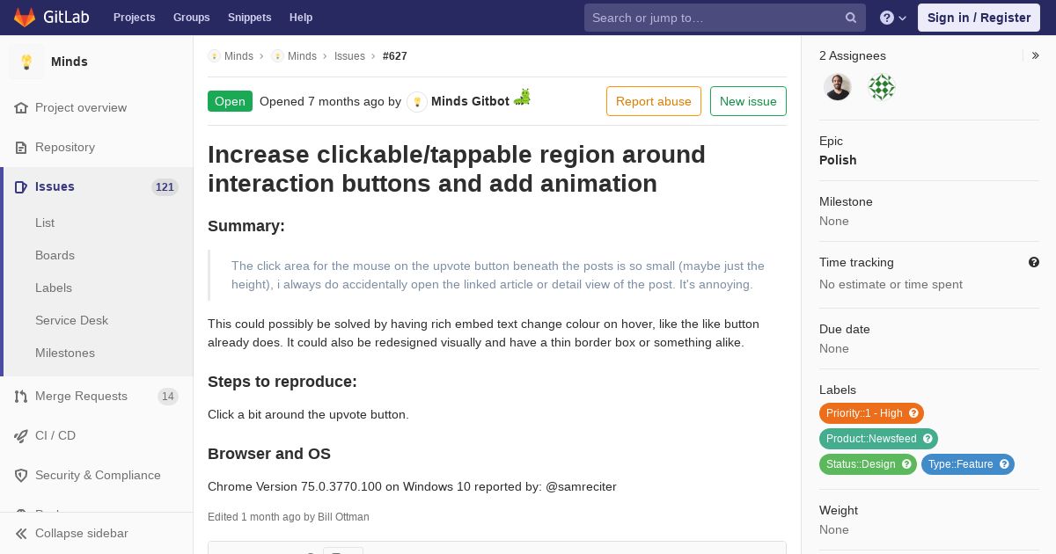Click Sign in / Register button
This screenshot has height=554, width=1056.
tap(979, 18)
